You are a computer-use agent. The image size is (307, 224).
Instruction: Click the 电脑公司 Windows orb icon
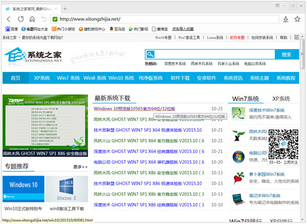click(238, 156)
